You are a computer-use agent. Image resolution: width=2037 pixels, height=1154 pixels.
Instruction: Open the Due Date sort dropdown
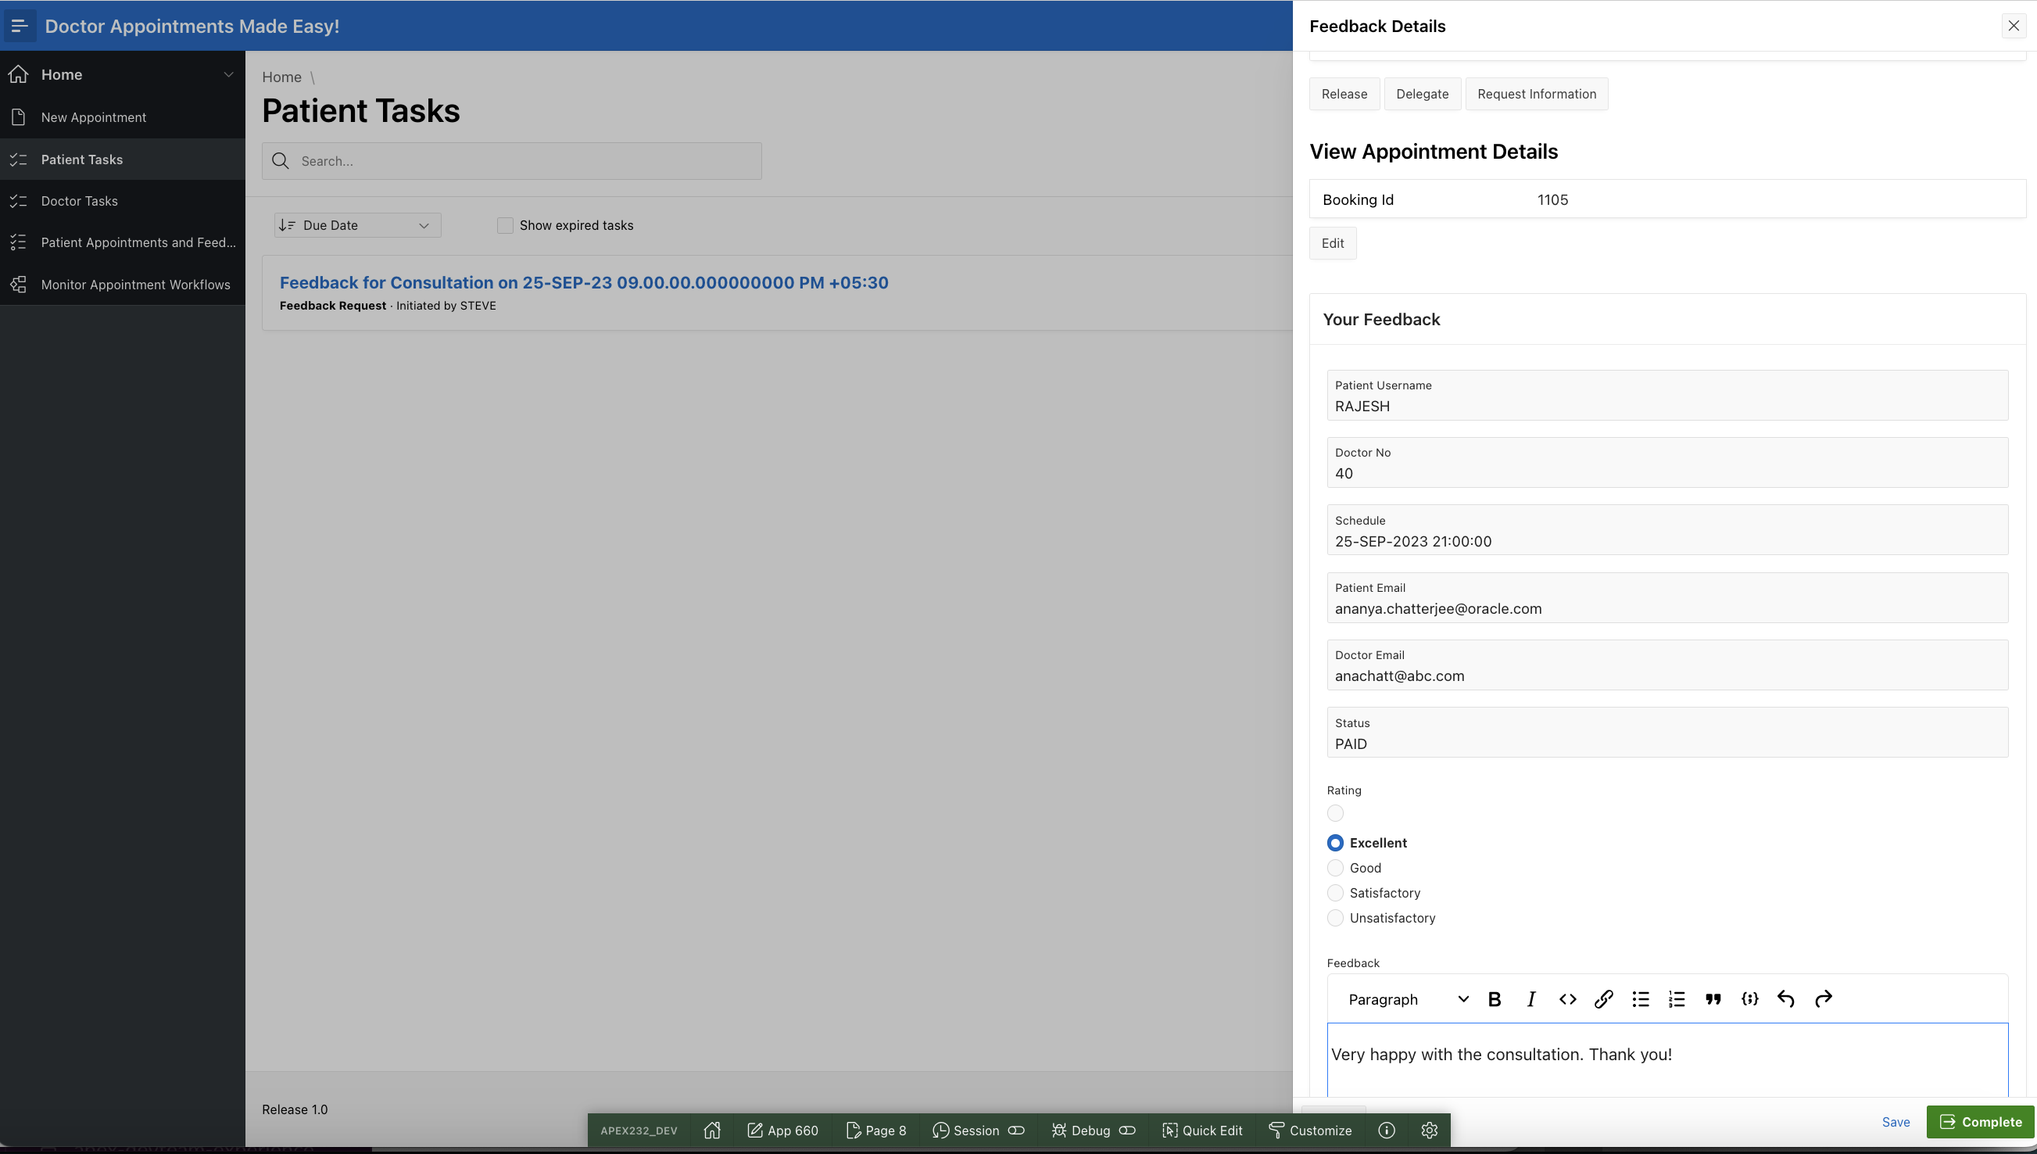tap(357, 225)
